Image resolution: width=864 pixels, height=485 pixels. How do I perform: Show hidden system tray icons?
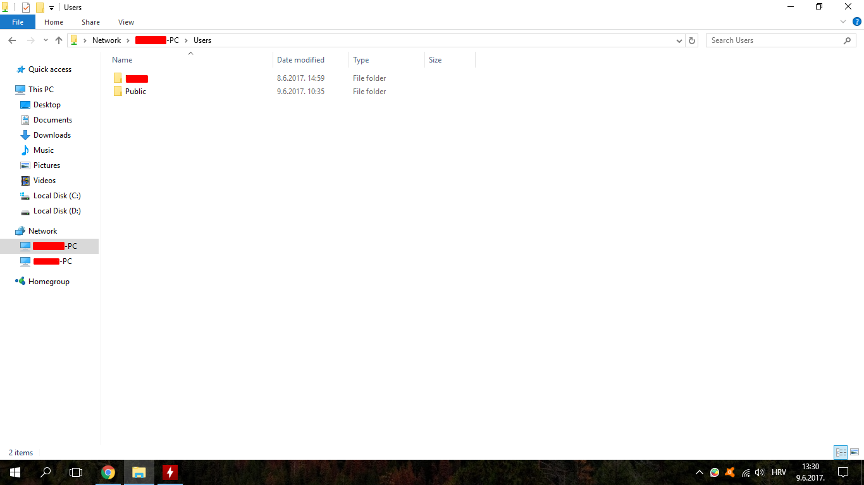click(x=700, y=472)
